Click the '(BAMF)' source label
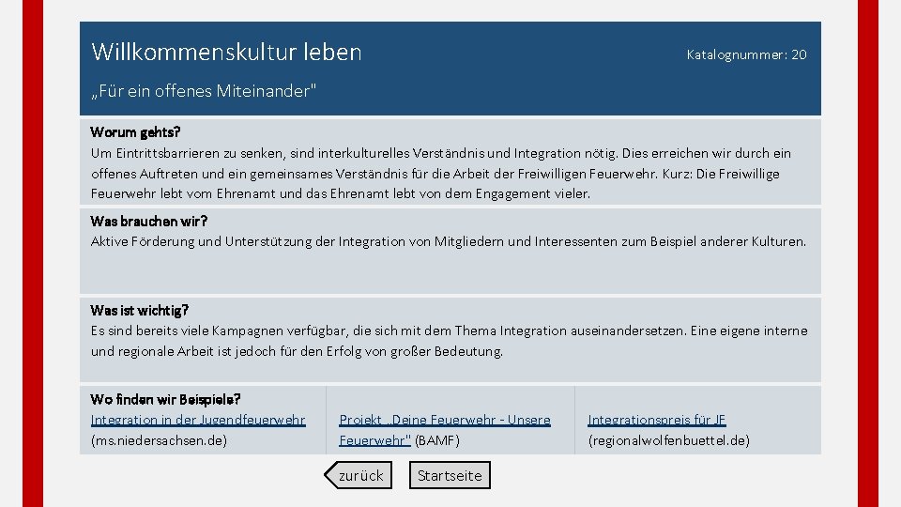The image size is (901, 507). tap(437, 440)
